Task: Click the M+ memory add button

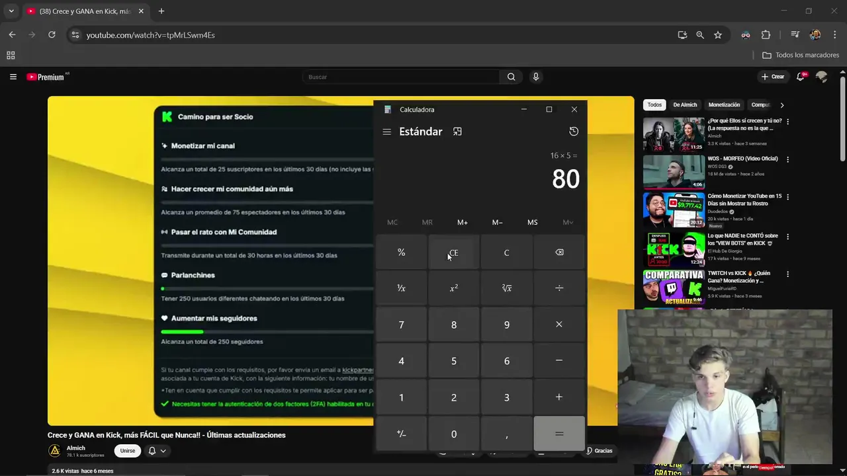Action: click(x=463, y=222)
